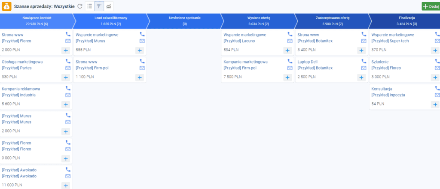Open the Kampania marketingowa opportunity link
The width and height of the screenshot is (440, 189).
click(245, 62)
